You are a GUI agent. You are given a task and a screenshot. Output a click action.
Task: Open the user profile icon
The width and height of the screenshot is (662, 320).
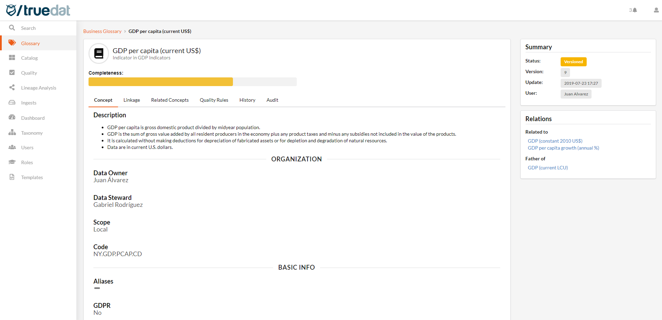pos(656,10)
